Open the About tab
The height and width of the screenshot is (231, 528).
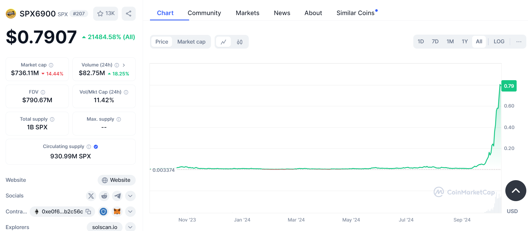coord(313,13)
